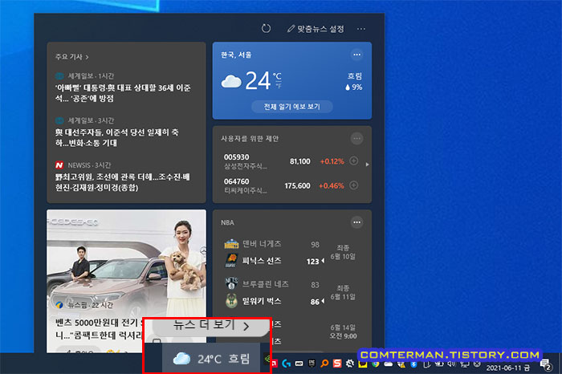562x374 pixels.
Task: Click the NEWSIS red N source icon
Action: pyautogui.click(x=59, y=165)
